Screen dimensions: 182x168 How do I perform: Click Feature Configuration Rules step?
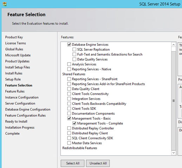(x=25, y=115)
